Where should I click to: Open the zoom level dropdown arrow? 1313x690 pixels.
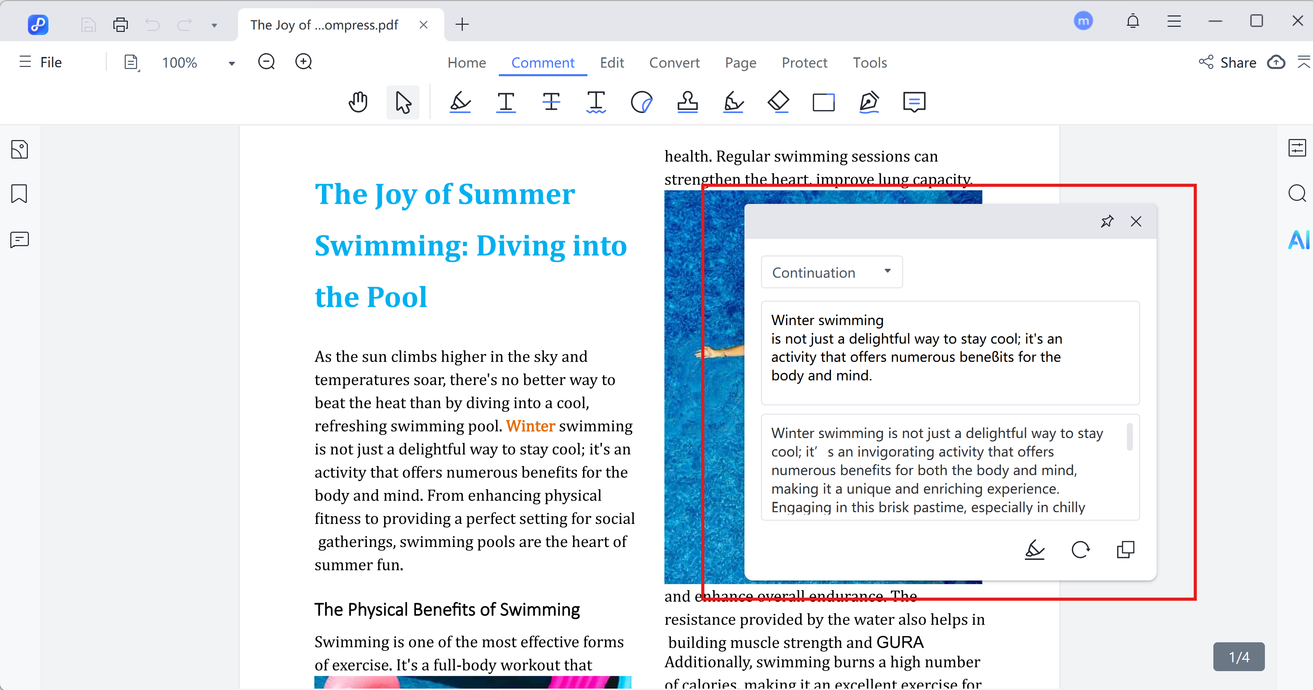(232, 63)
